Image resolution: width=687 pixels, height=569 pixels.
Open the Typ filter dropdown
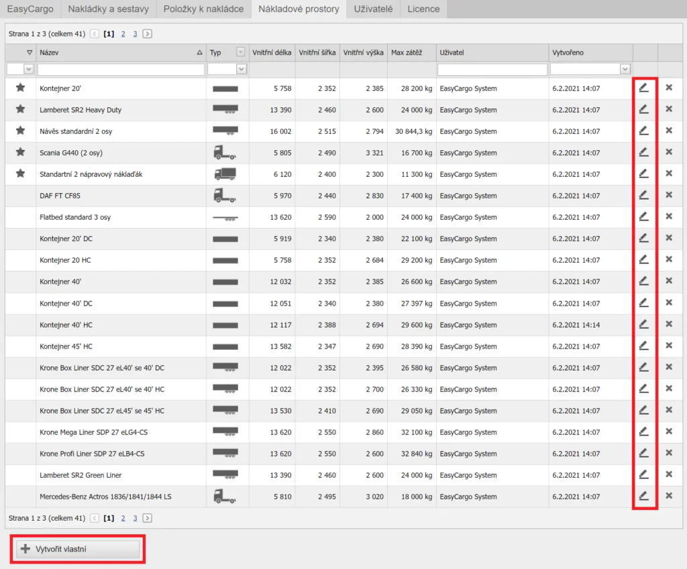pos(242,69)
